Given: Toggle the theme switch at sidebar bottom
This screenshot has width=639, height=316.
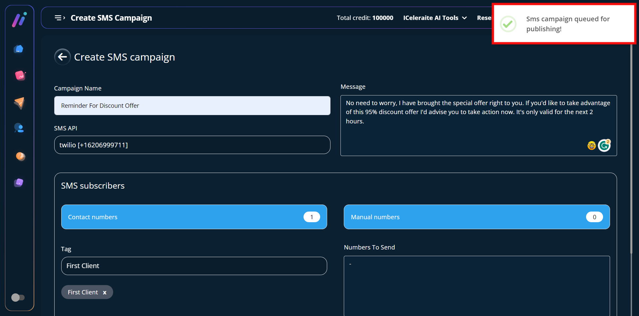Looking at the screenshot, I should [x=18, y=297].
